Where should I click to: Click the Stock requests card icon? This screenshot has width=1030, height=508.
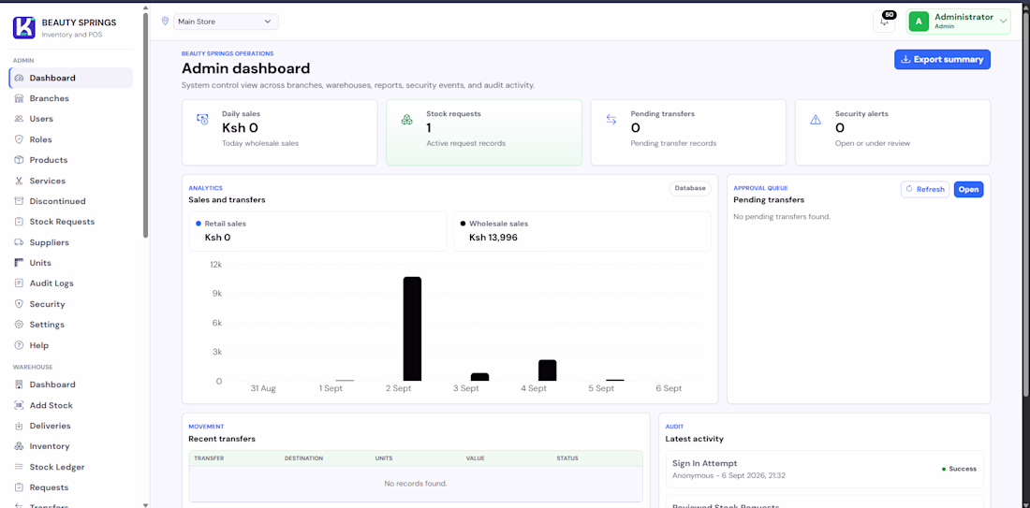pos(407,120)
